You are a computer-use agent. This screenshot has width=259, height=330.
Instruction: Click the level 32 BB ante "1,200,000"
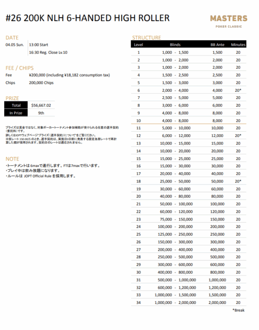(x=217, y=287)
